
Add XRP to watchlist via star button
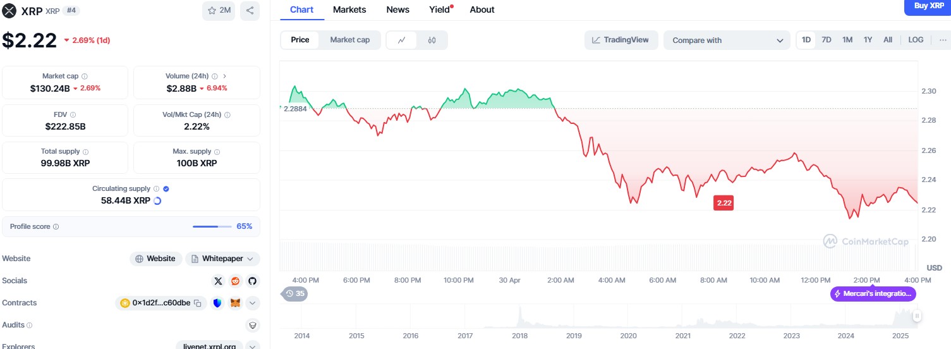pos(219,10)
